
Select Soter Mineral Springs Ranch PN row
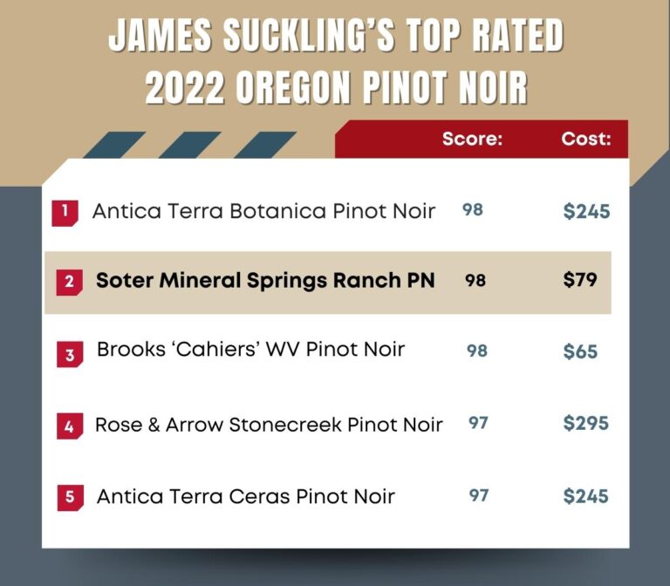328,283
